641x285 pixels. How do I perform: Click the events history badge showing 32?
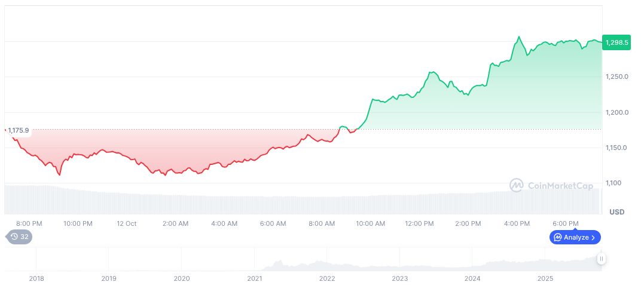[20, 237]
